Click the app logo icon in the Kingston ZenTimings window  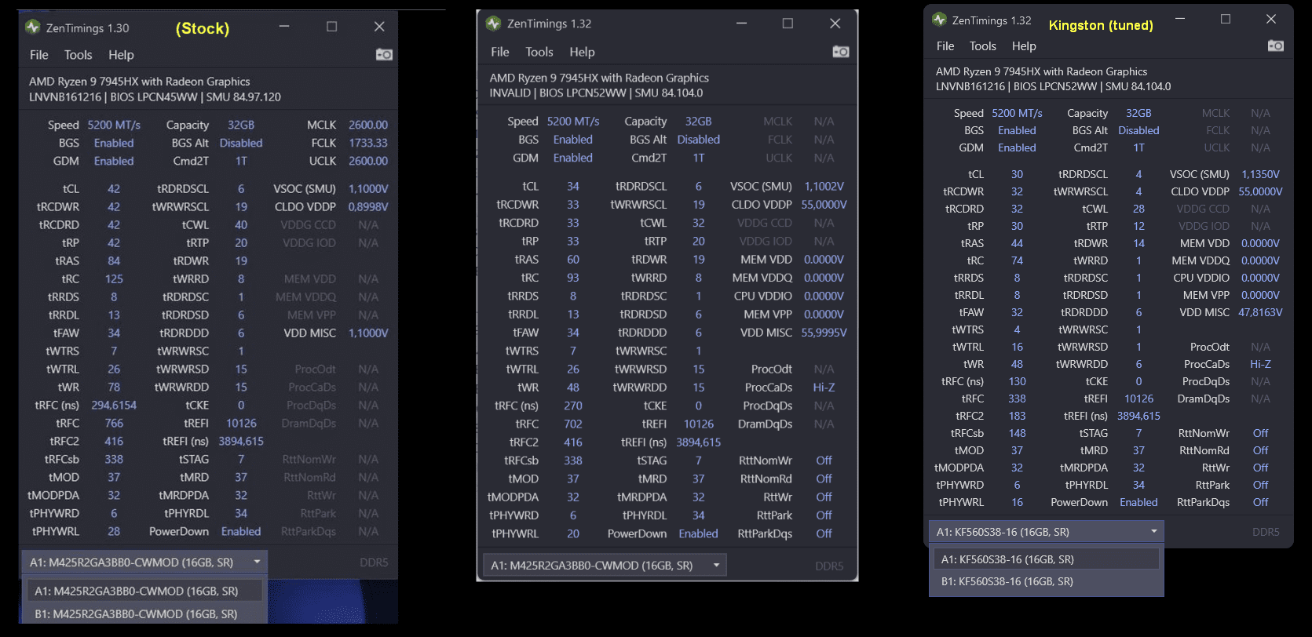pyautogui.click(x=939, y=20)
